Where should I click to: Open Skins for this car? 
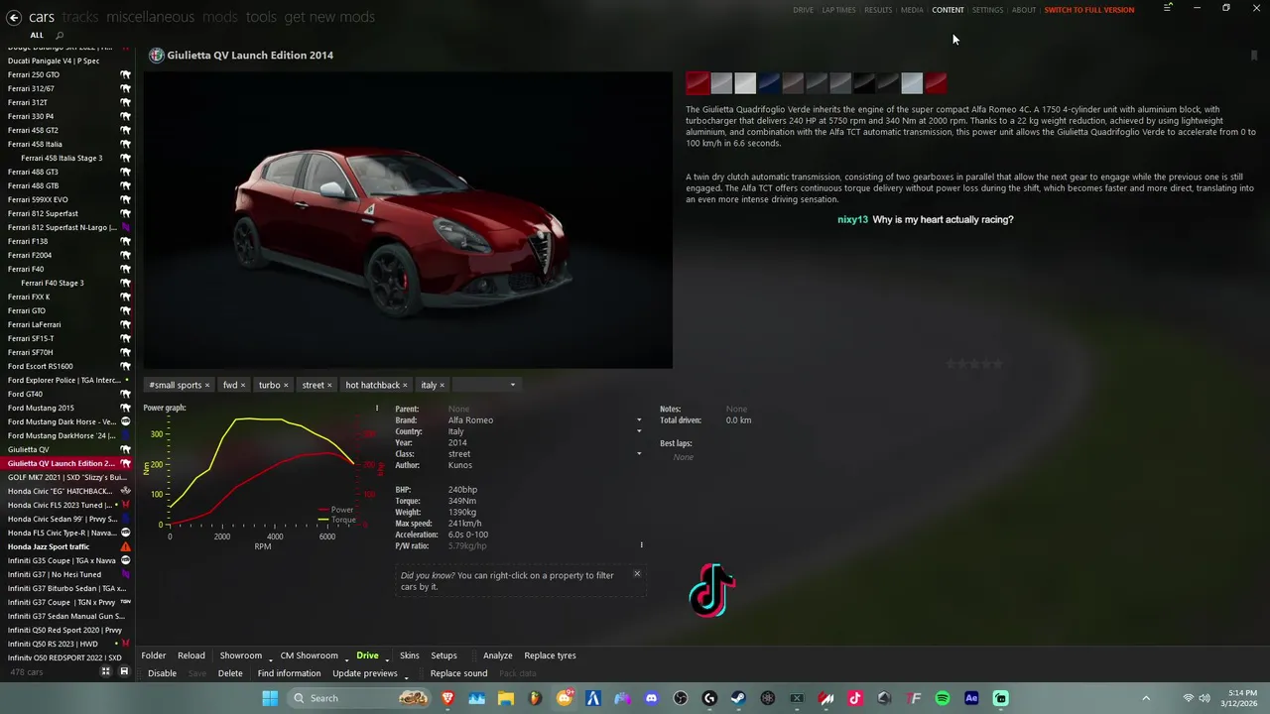pos(409,655)
